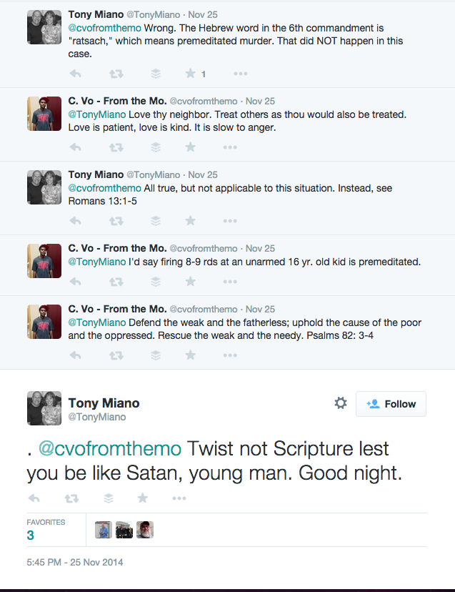The width and height of the screenshot is (455, 592).
Task: Reply to the Psalms 82: 3-4 tweet
Action: pyautogui.click(x=75, y=355)
